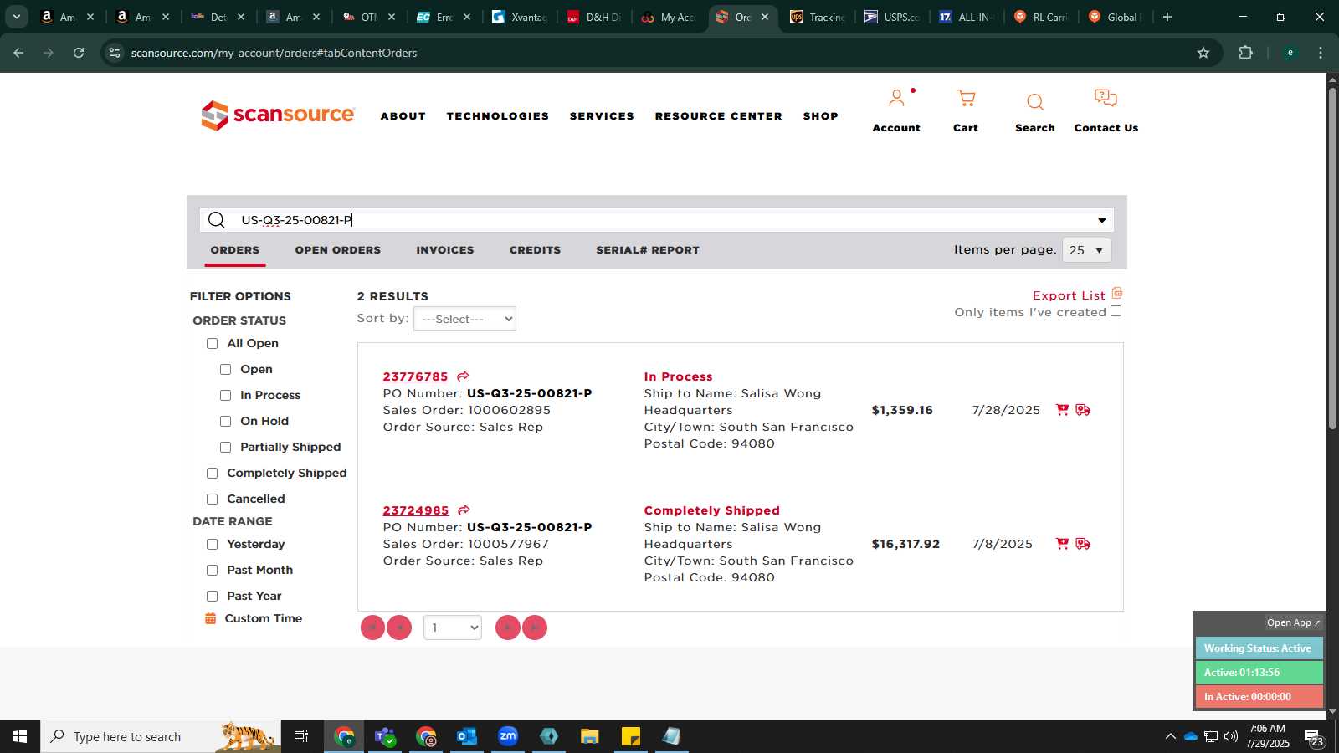Open Sticky Notes from the taskbar

[x=631, y=736]
